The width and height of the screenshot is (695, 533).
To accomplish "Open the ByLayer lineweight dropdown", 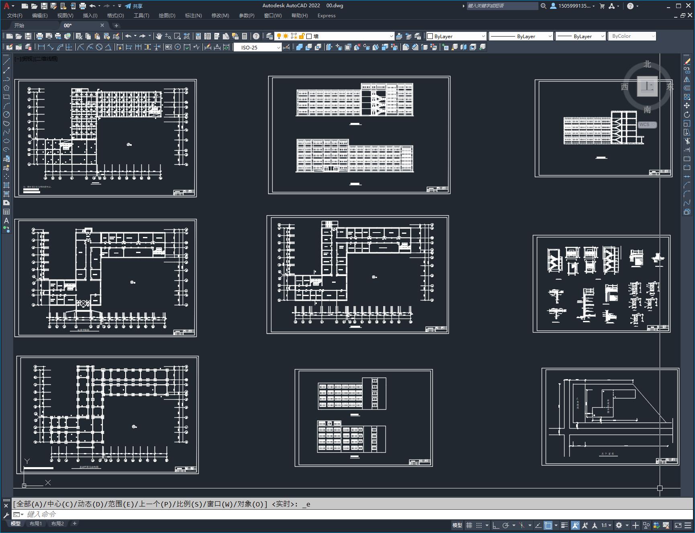I will pyautogui.click(x=581, y=36).
